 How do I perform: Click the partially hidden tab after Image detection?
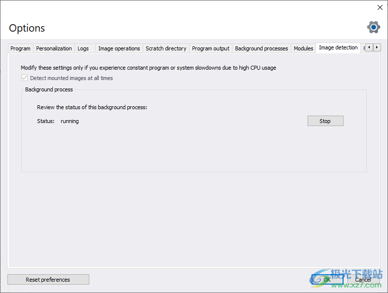click(x=364, y=48)
